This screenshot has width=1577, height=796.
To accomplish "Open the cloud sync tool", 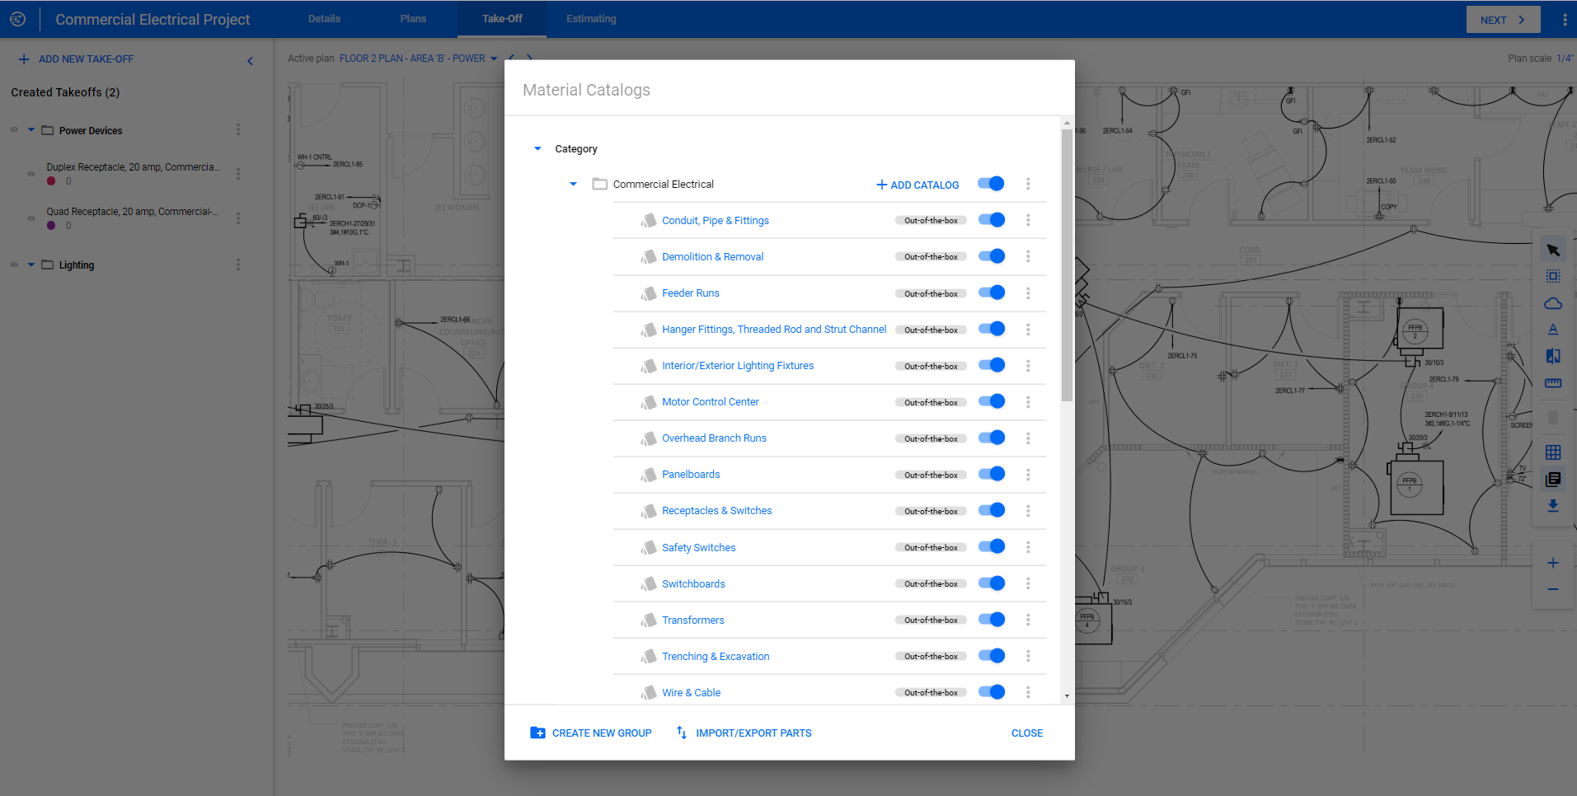I will (x=1553, y=303).
